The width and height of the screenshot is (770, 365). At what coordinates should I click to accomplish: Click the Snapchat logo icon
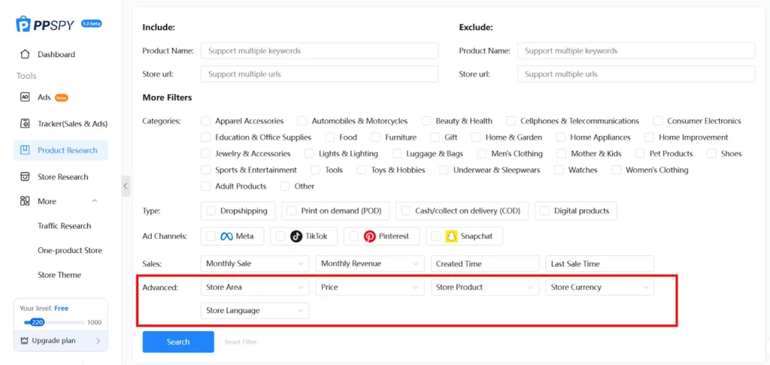[x=451, y=237]
